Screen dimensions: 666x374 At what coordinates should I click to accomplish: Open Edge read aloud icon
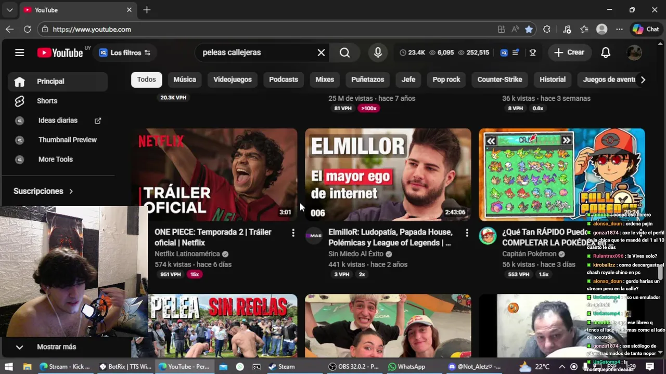click(x=515, y=30)
